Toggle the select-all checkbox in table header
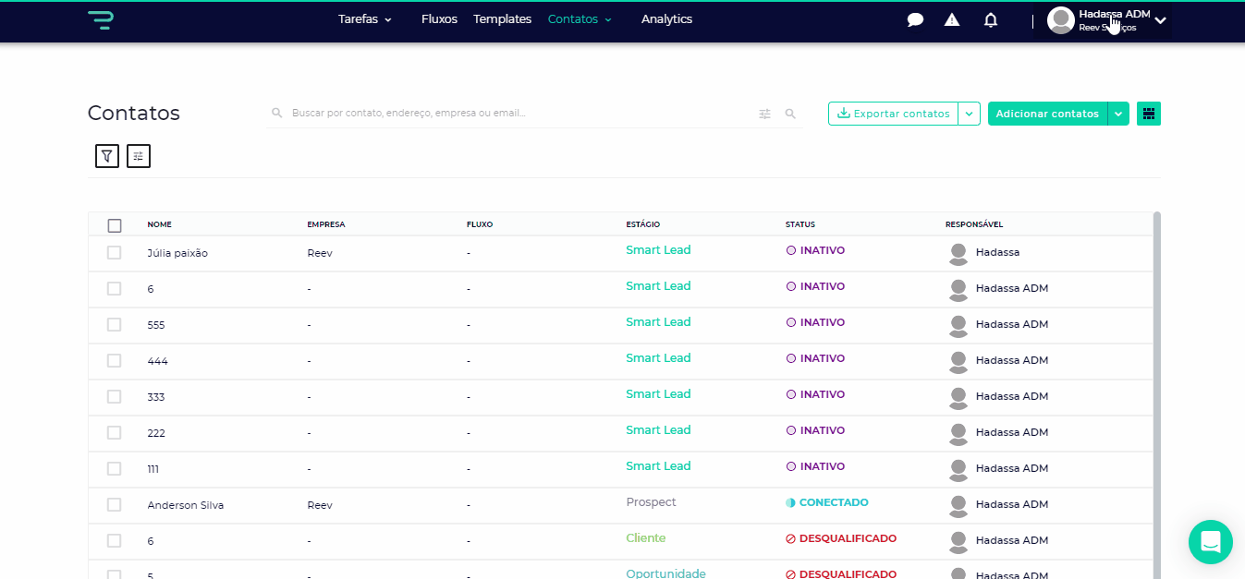The height and width of the screenshot is (579, 1245). [115, 225]
